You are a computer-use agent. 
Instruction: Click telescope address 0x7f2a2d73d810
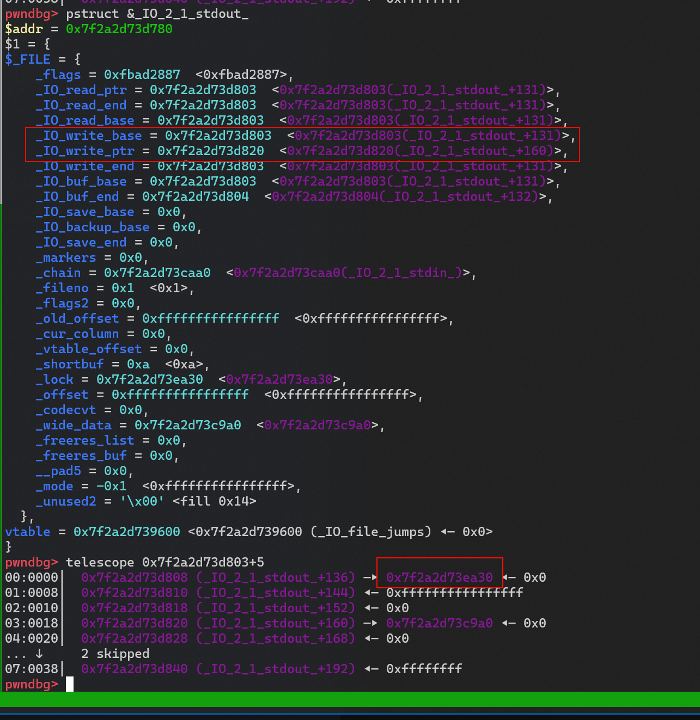coord(135,593)
